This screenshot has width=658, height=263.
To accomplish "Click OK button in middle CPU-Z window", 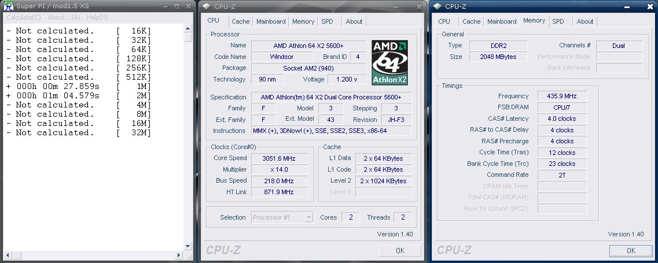I will point(400,250).
